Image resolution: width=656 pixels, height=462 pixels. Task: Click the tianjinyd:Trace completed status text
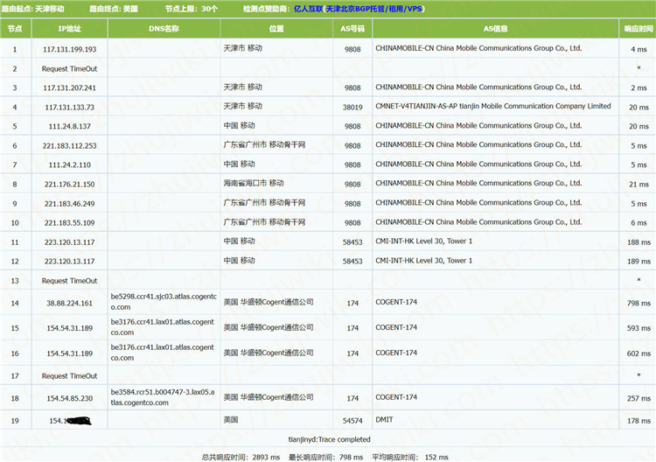coord(329,439)
